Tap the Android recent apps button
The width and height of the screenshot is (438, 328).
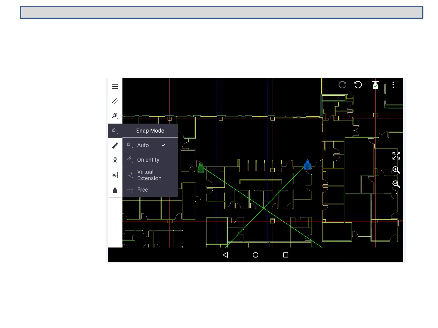286,255
